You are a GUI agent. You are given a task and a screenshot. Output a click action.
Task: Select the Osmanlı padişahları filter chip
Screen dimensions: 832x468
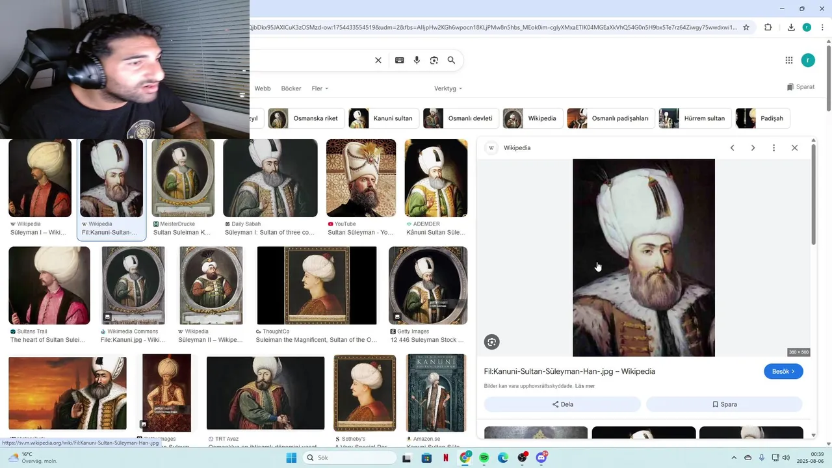[610, 118]
